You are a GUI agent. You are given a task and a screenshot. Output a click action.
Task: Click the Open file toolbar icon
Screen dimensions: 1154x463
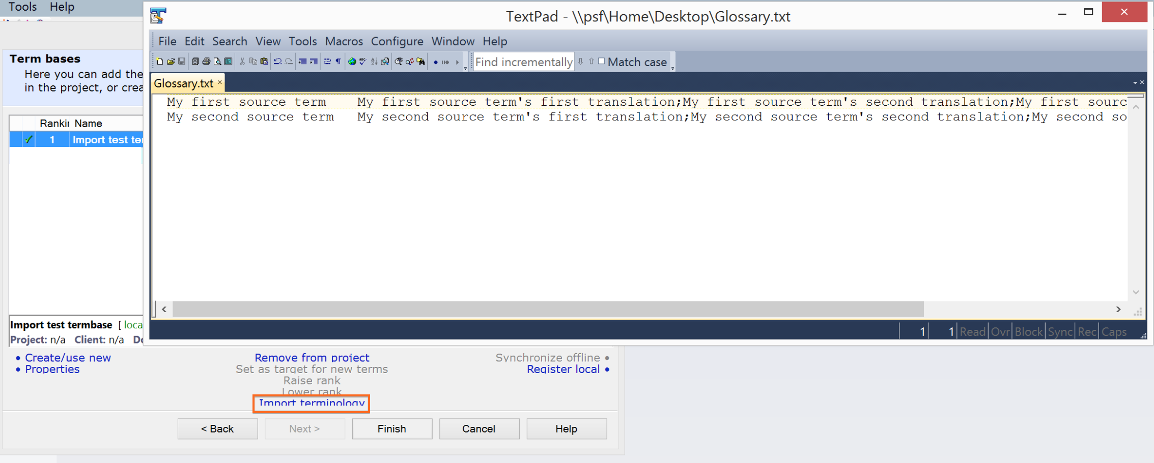[x=171, y=61]
